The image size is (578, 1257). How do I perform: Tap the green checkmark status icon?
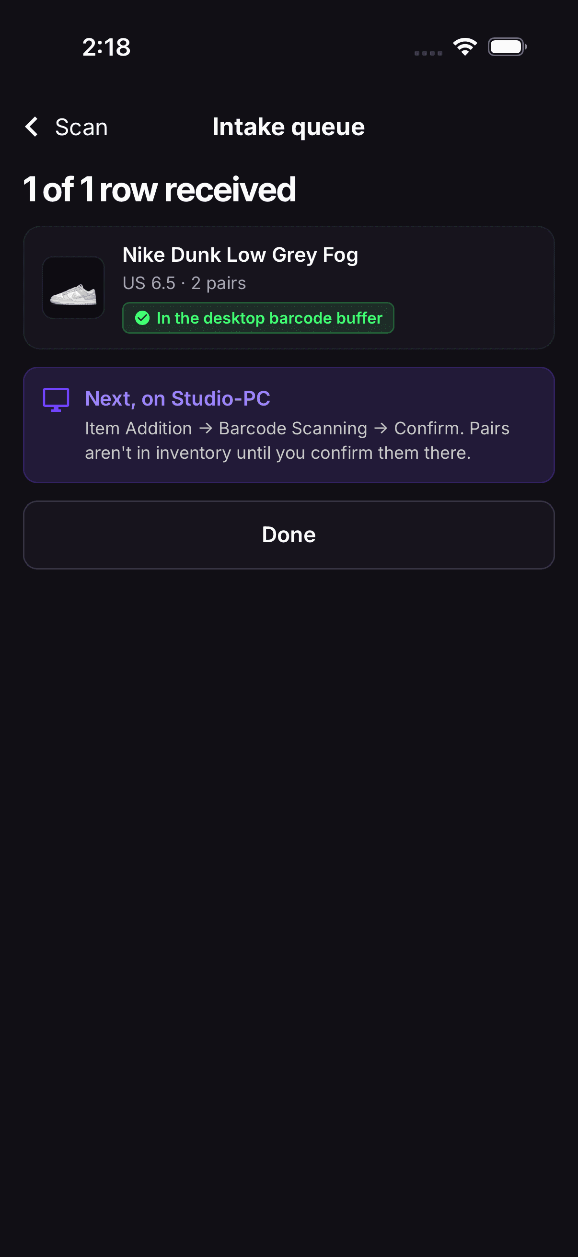click(x=142, y=318)
